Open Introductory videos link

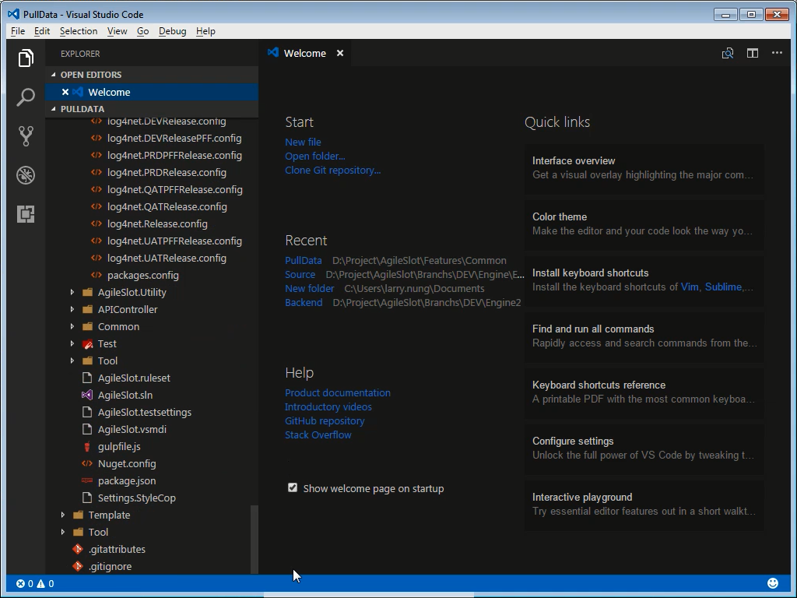328,406
